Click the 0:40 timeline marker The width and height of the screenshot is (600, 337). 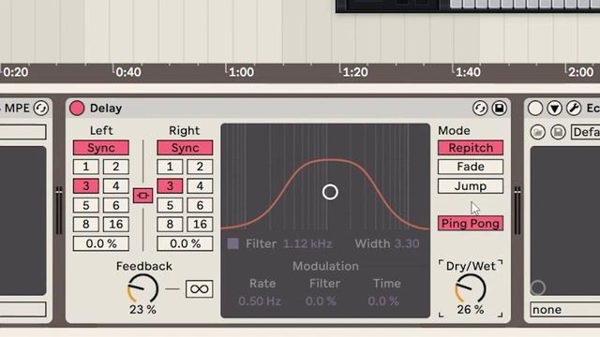[128, 72]
